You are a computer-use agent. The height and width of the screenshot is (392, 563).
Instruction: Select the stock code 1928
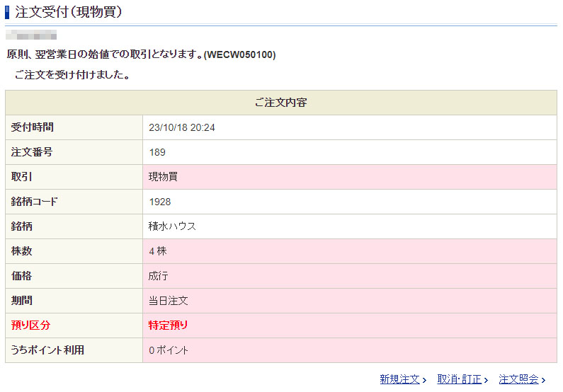(x=160, y=202)
